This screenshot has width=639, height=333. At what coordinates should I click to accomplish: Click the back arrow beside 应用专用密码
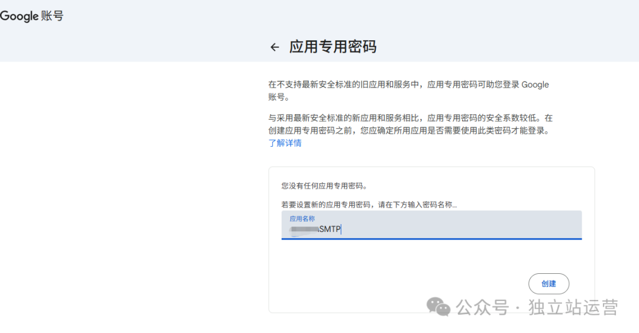275,47
